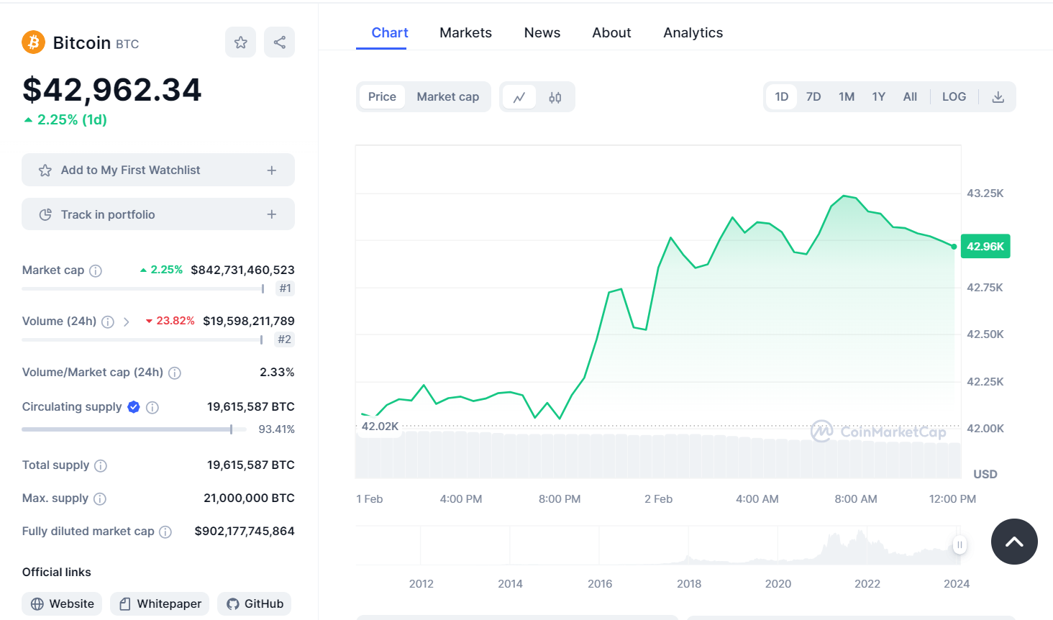Screen dimensions: 1053x620
Task: Select the 1Y time range
Action: coord(879,97)
